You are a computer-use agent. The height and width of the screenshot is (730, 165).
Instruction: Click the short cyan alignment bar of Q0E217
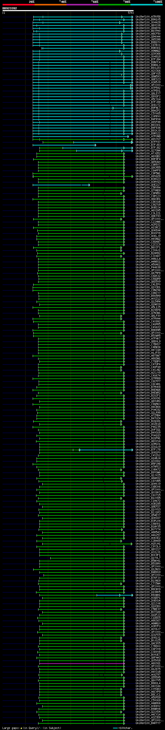61,185
